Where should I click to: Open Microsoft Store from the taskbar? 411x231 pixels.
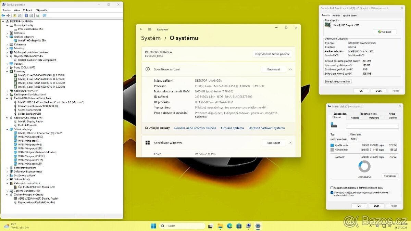239,226
